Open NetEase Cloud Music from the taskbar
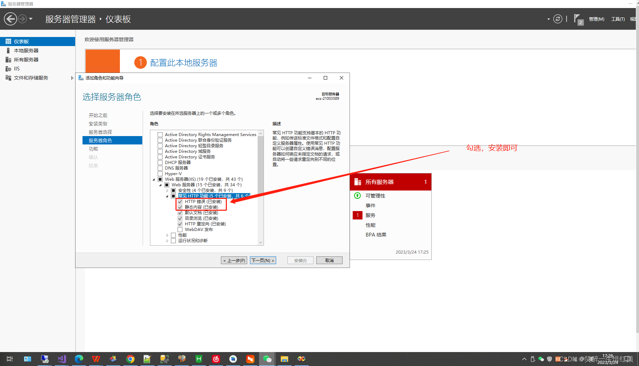This screenshot has width=639, height=366. (216, 359)
